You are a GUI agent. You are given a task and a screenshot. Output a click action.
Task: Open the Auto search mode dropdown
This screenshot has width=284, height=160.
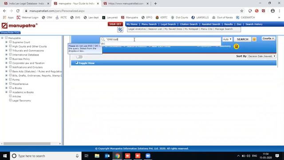[x=227, y=39]
